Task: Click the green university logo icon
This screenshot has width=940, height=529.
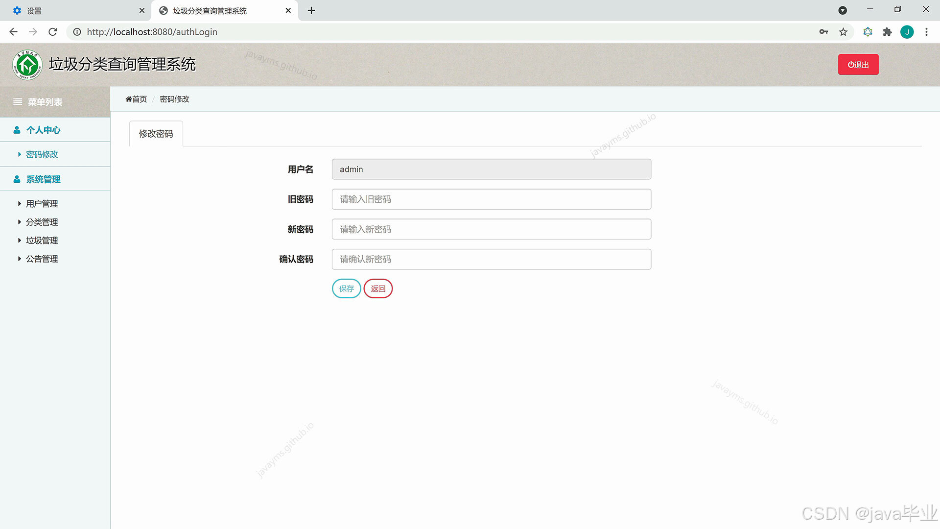Action: pyautogui.click(x=27, y=65)
